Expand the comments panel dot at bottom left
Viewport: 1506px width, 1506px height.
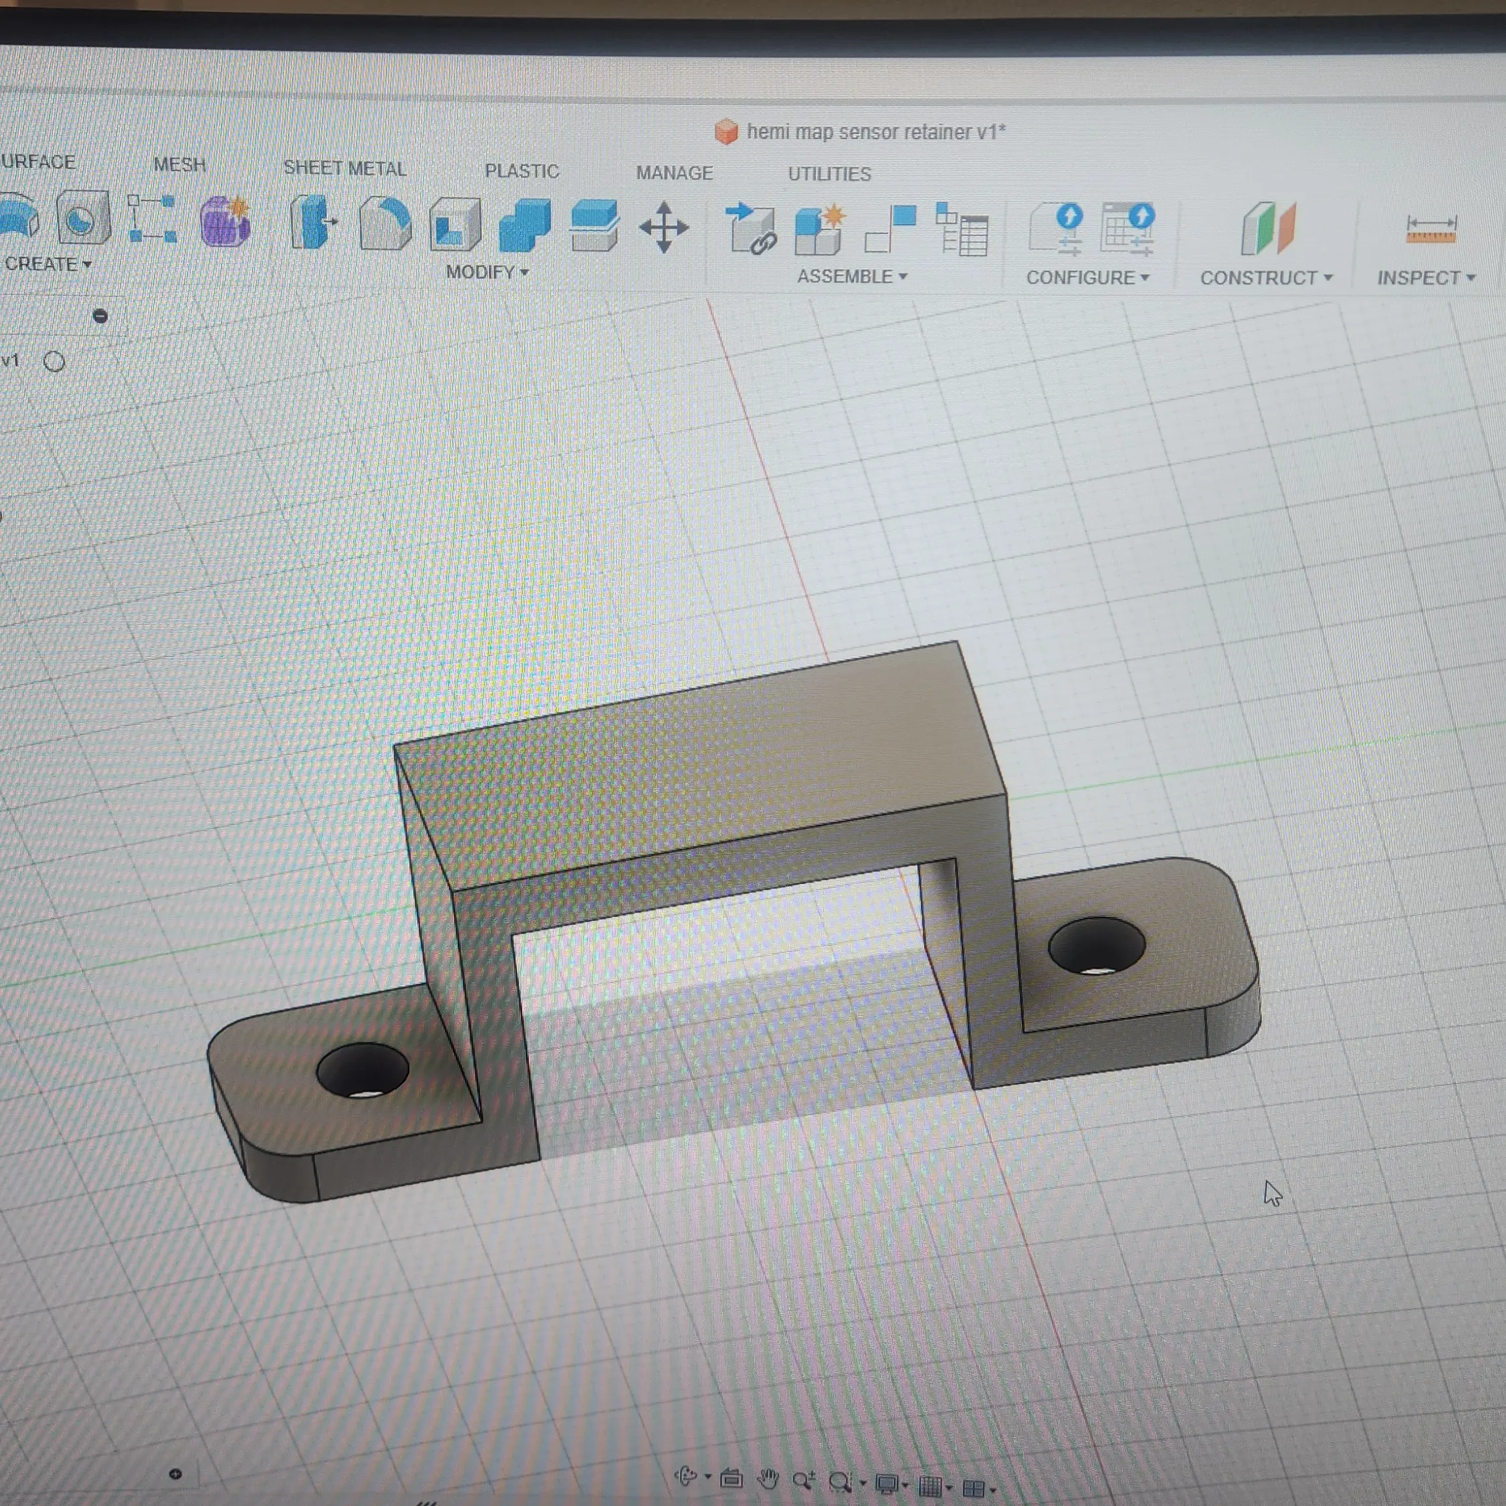point(175,1474)
